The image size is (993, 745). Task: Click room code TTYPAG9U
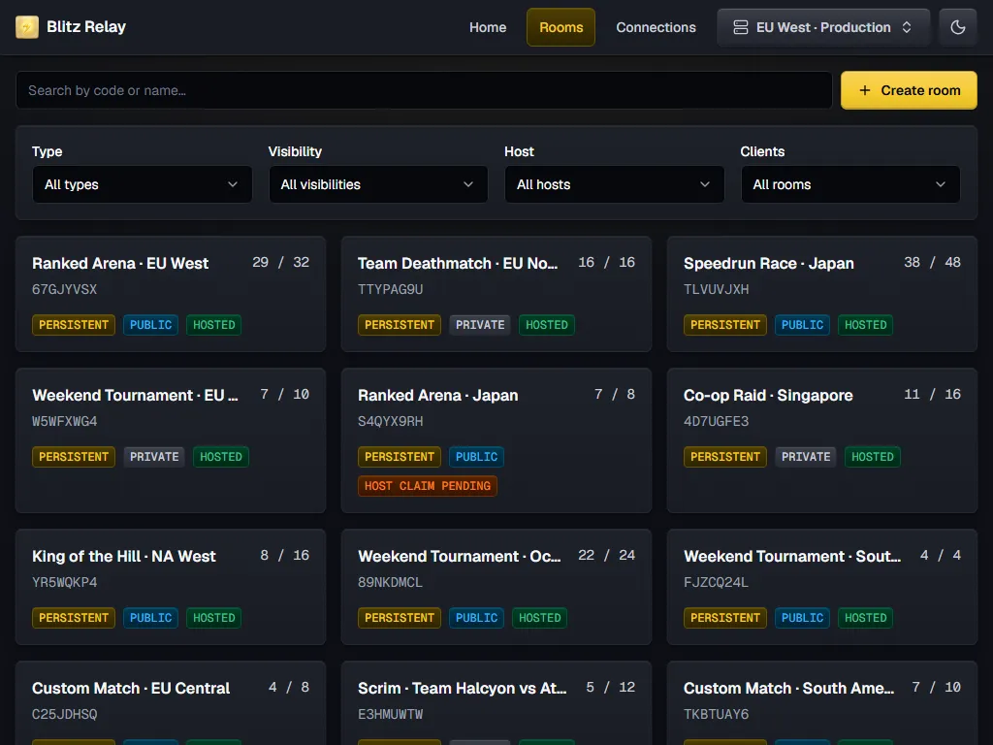(390, 289)
